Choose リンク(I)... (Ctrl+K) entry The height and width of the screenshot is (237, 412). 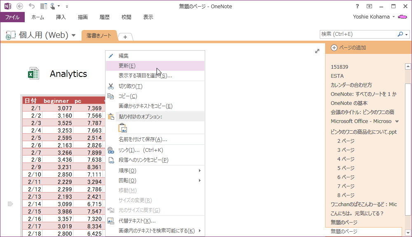[155, 150]
